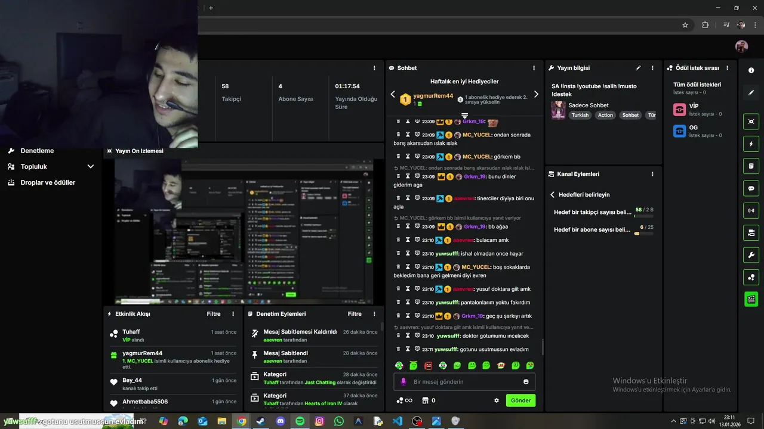Viewport: 764px width, 429px height.
Task: Open Sohbet panel three-dot menu
Action: (x=534, y=68)
